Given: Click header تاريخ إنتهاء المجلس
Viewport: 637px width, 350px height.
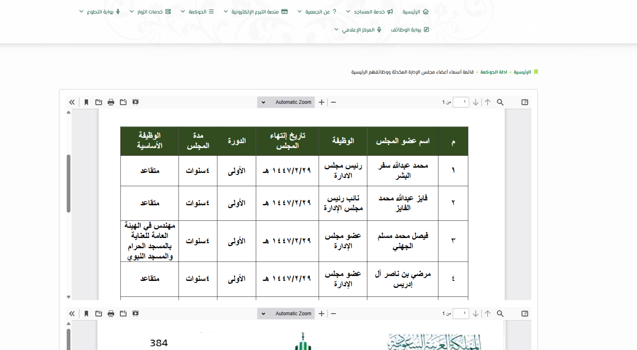Looking at the screenshot, I should (287, 141).
